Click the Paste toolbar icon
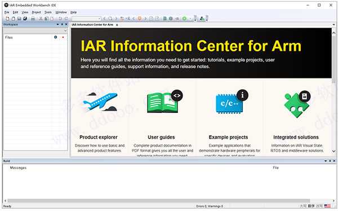 (x=52, y=19)
